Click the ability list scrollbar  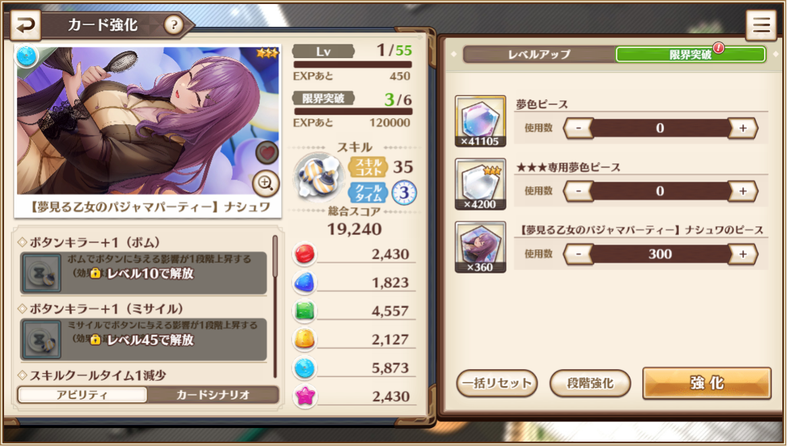coord(275,306)
